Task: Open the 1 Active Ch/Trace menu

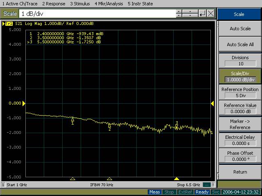Action: (x=20, y=4)
